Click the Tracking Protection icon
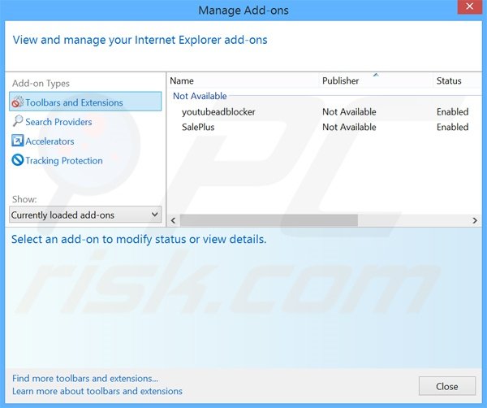Viewport: 487px width, 408px height. pyautogui.click(x=18, y=161)
